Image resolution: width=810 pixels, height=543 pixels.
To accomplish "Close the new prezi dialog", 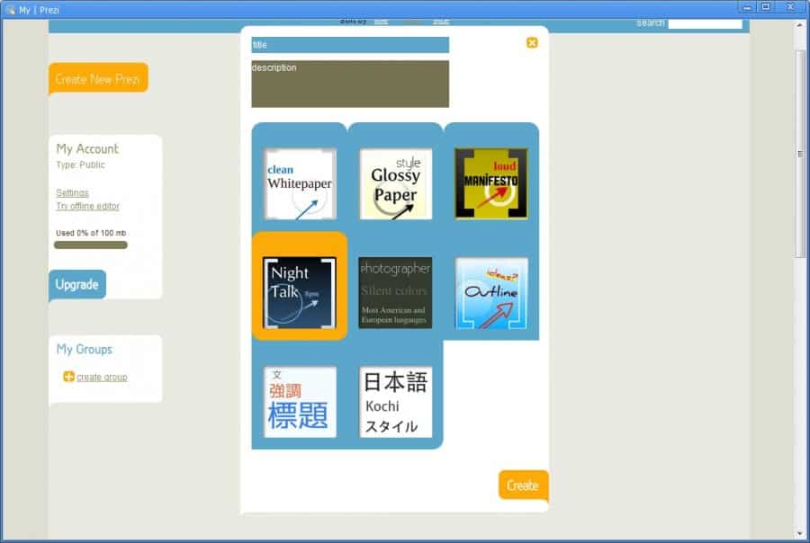I will [x=532, y=43].
